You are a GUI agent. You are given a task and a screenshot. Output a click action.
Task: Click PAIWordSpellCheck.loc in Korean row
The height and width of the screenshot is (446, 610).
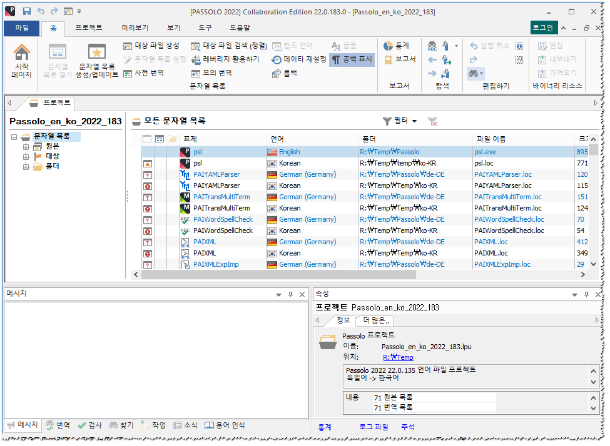[x=510, y=231]
